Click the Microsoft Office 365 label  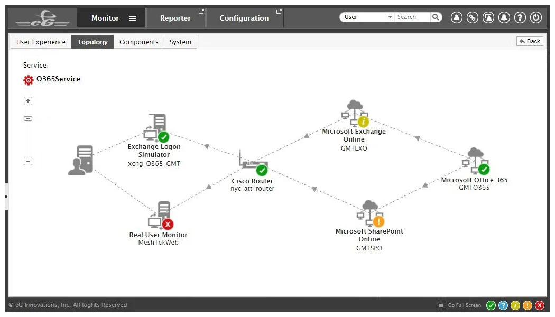coord(474,180)
